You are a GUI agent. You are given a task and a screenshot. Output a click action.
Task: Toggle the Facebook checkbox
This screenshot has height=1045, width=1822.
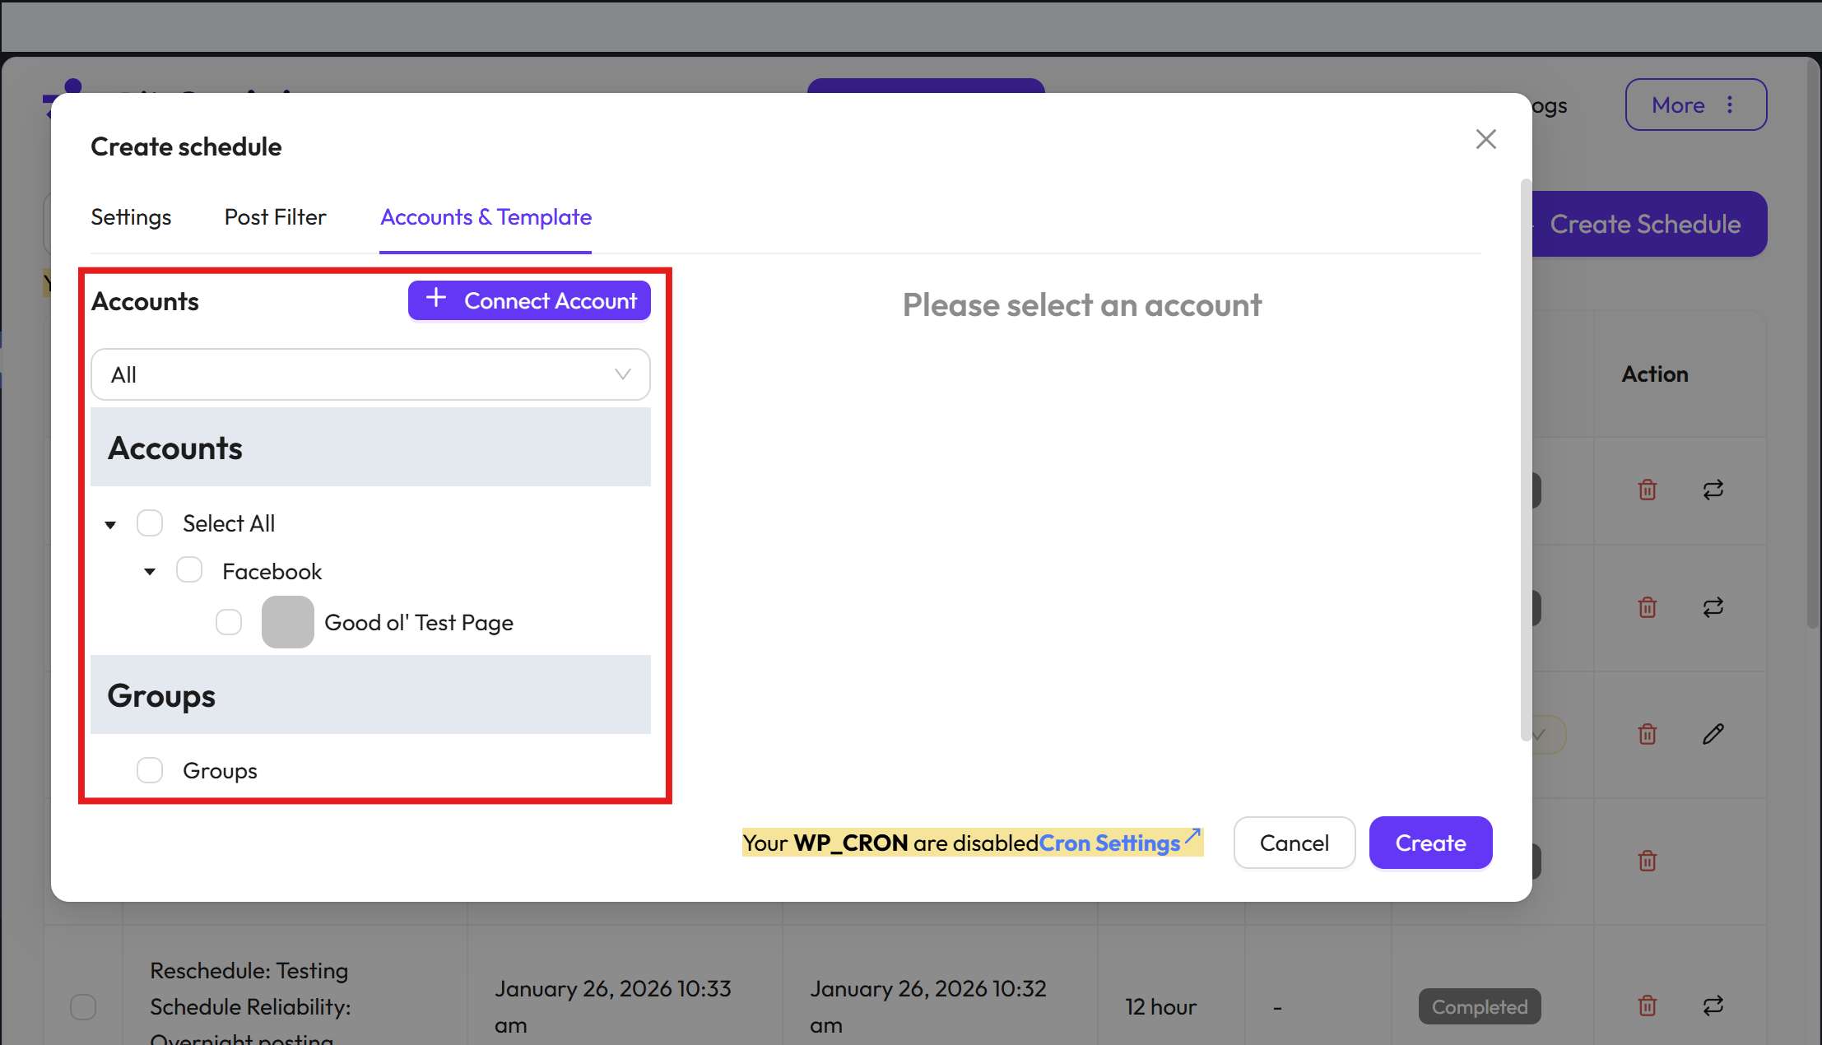click(x=189, y=570)
